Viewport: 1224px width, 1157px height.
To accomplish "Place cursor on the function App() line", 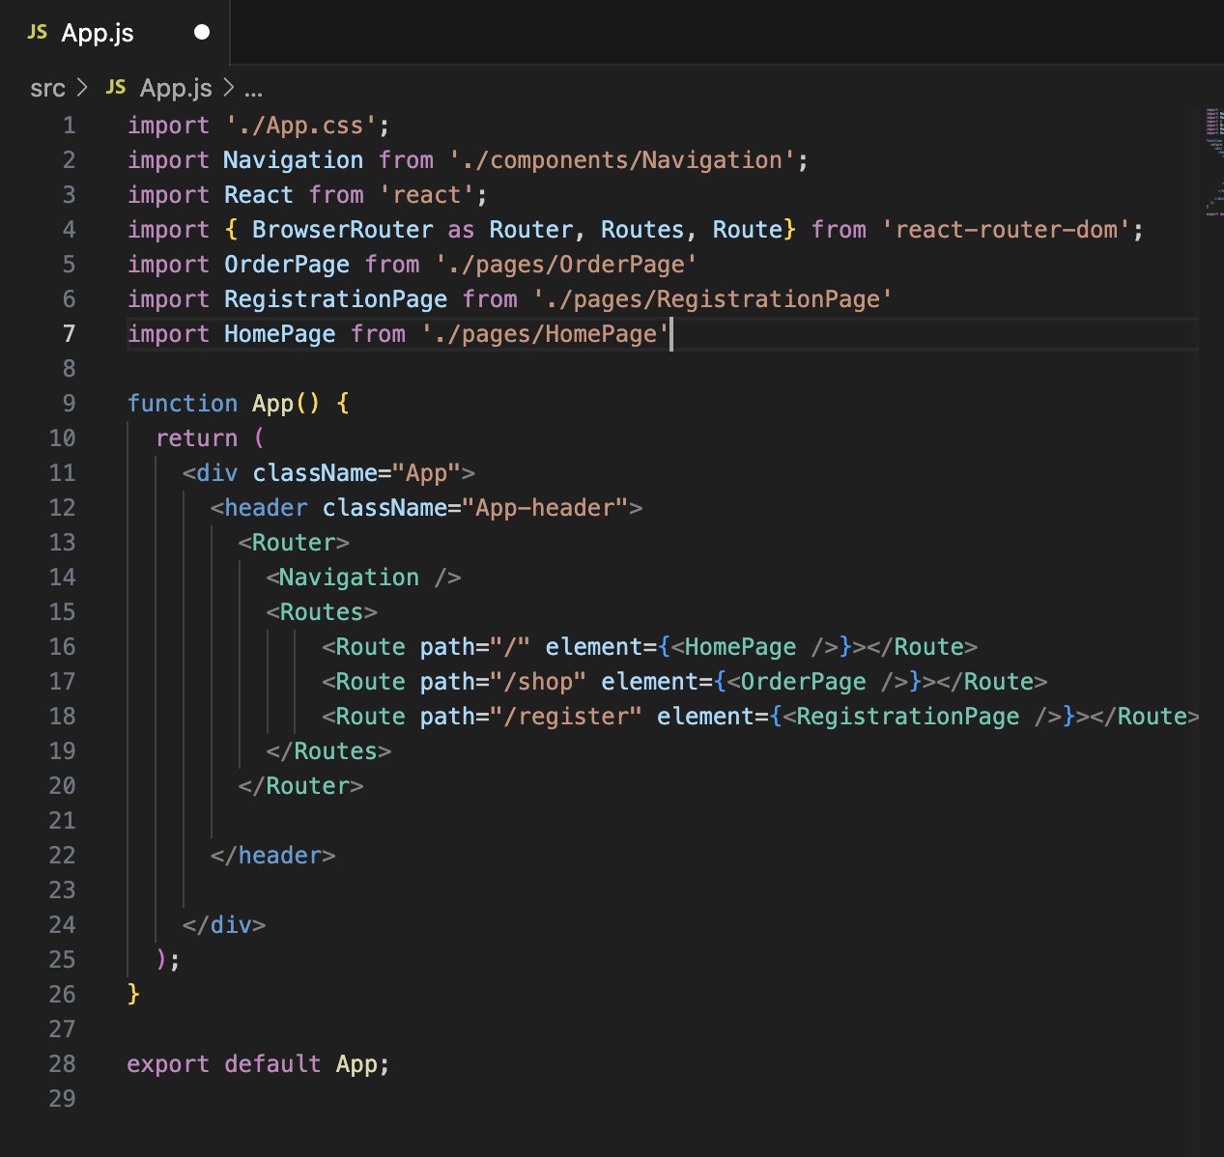I will click(238, 403).
